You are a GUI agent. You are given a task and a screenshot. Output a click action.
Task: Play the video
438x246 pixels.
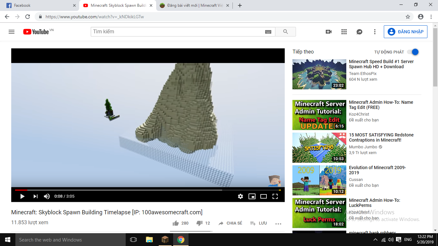coord(22,196)
